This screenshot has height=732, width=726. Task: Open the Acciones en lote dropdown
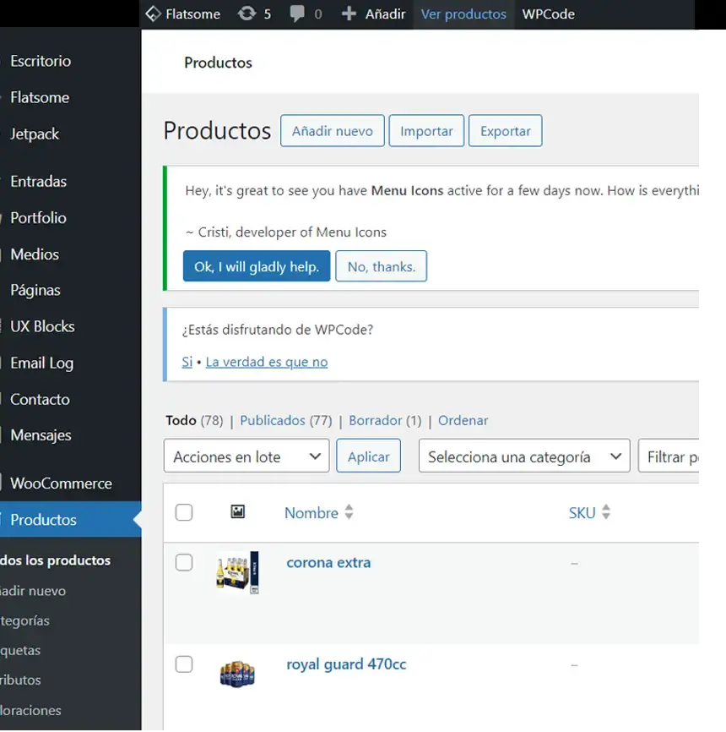247,456
